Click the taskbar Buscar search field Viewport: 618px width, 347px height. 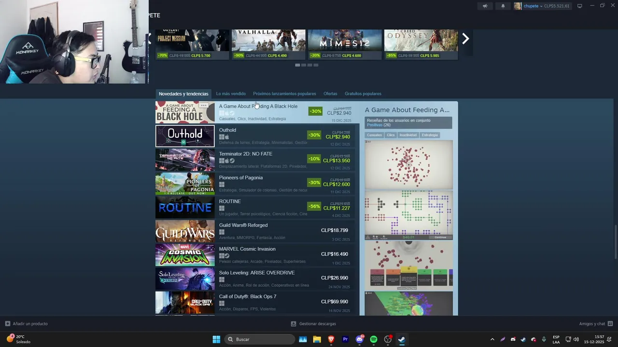(260, 339)
